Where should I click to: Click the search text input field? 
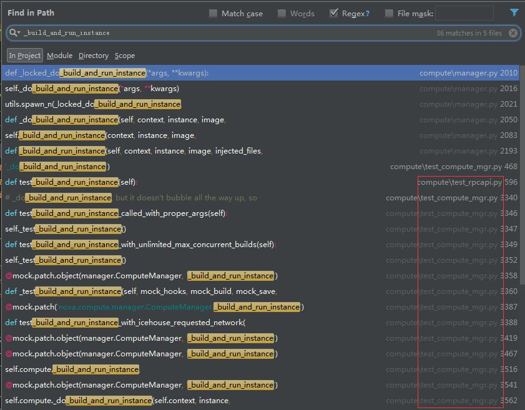click(228, 33)
